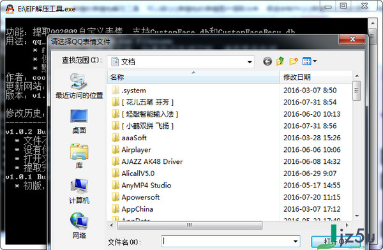Click the date 2016-06-08 14:32
383x250 pixels.
312,161
